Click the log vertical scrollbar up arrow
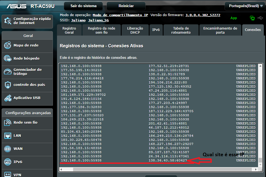Viewport: 266px width, 177px height. pyautogui.click(x=260, y=66)
